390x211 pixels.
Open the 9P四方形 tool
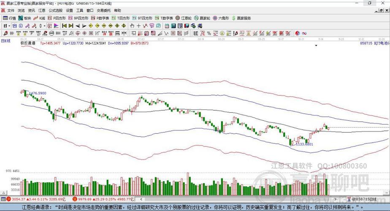coord(79,18)
